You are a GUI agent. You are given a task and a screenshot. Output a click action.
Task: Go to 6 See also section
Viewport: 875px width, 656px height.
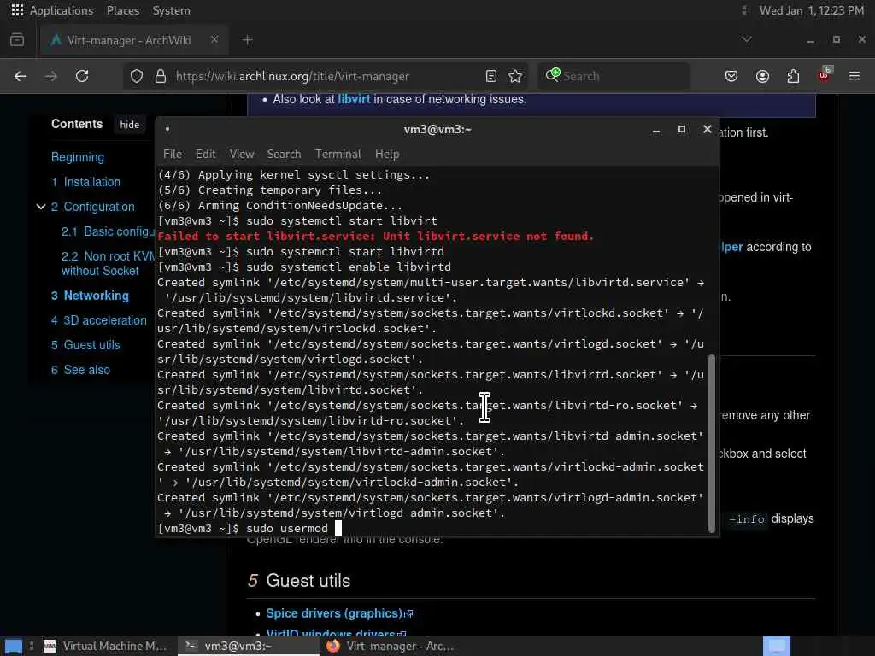pos(80,370)
